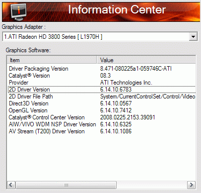Select the AIW/VIVO WDM NSP Driver Version row
This screenshot has width=201, height=193.
(102, 124)
